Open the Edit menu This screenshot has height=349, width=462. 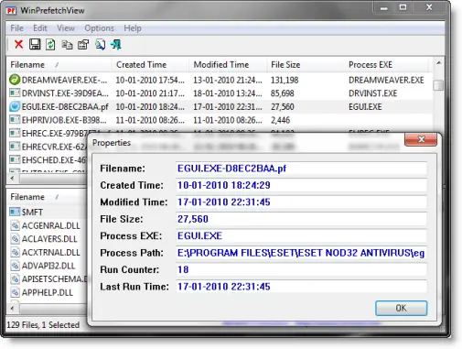pyautogui.click(x=40, y=28)
